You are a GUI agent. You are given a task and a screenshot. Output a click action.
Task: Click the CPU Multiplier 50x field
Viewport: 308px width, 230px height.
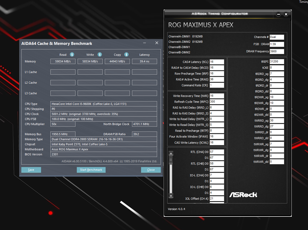63,124
